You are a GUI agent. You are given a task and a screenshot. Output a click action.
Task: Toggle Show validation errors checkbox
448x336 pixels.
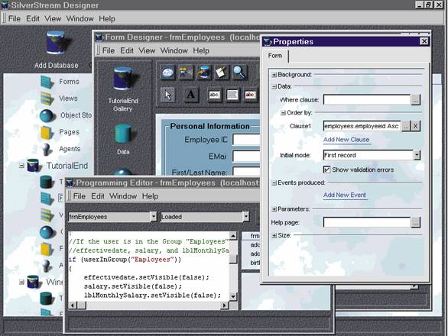point(326,170)
